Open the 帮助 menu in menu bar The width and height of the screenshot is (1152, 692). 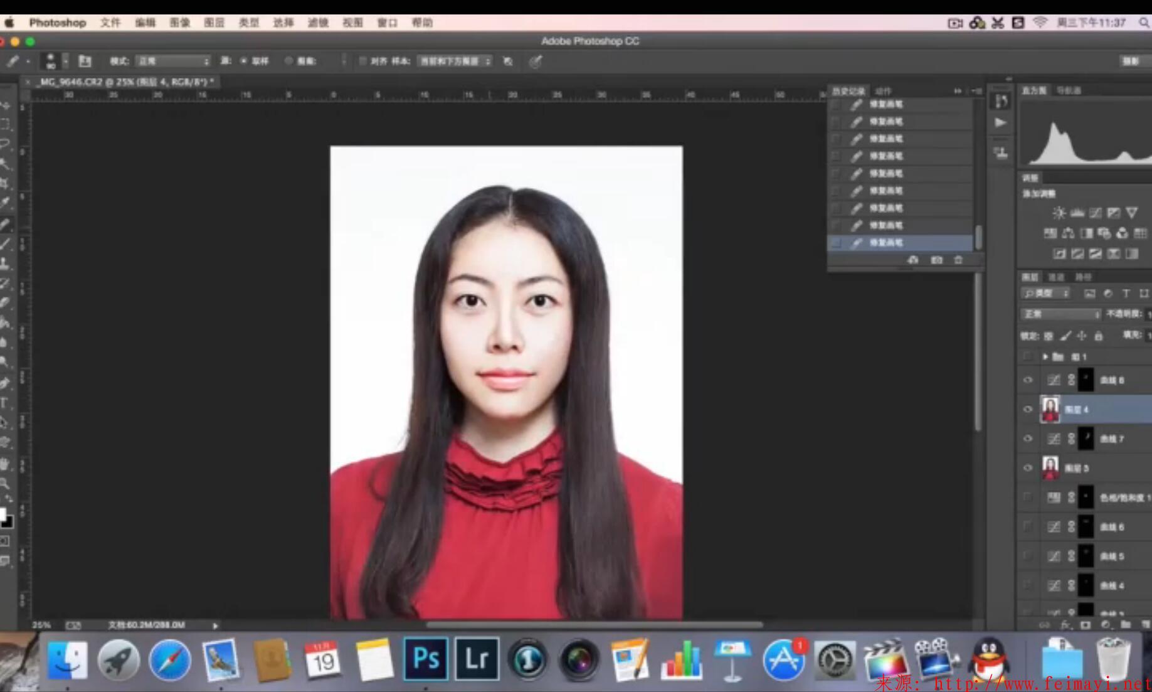coord(421,22)
